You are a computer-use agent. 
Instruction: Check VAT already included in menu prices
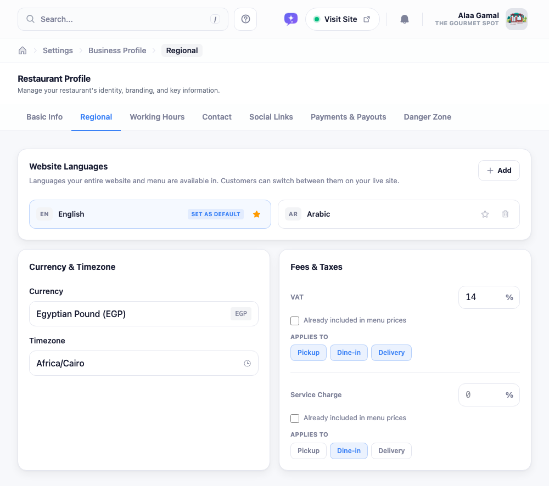pyautogui.click(x=295, y=320)
